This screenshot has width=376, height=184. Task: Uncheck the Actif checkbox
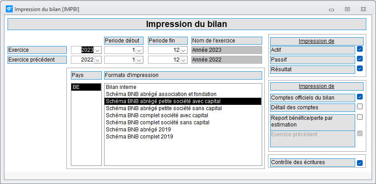point(360,49)
